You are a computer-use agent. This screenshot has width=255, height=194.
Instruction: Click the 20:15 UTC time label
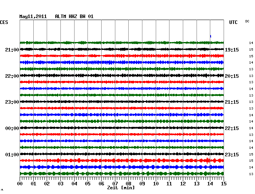[232, 76]
